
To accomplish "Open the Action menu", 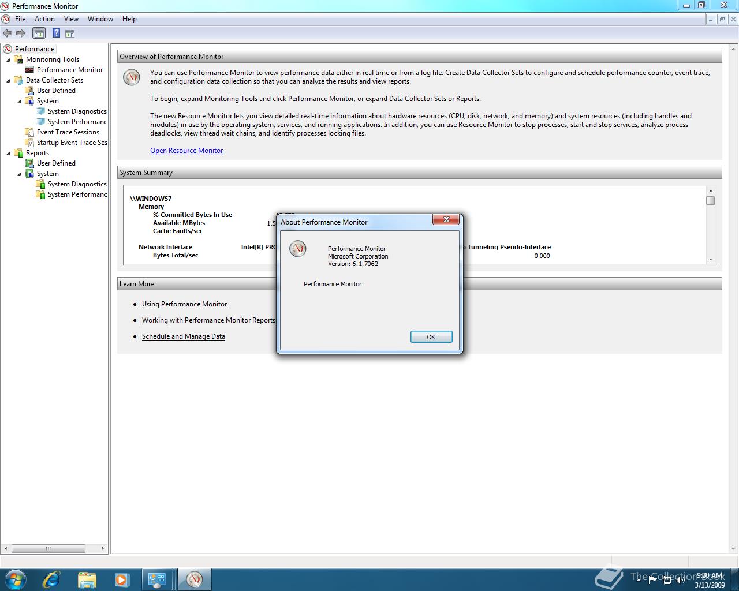I will click(x=44, y=19).
